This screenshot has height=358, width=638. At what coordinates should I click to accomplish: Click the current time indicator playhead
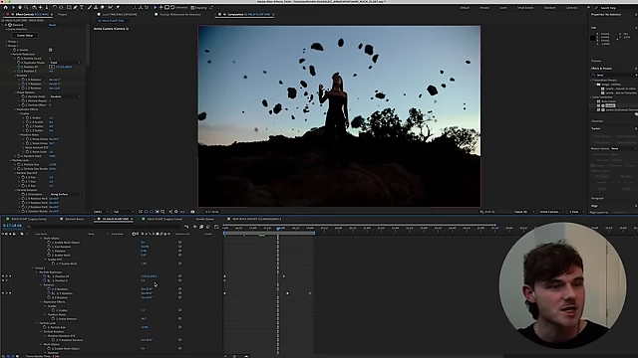[278, 229]
